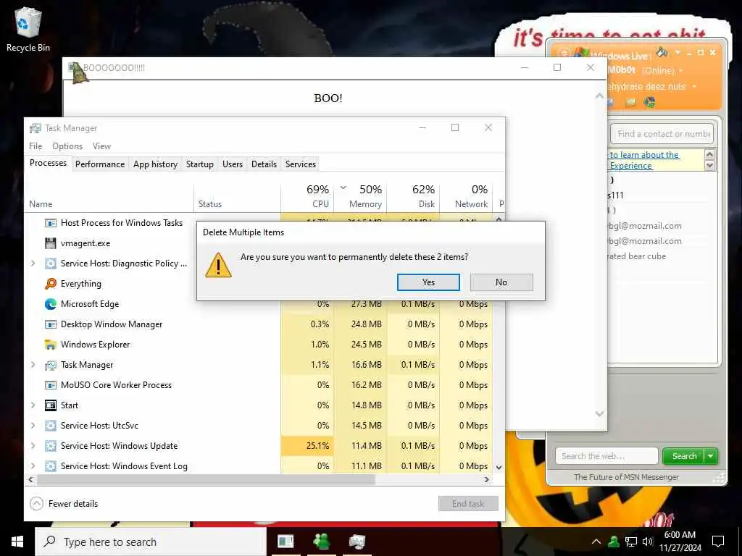Image resolution: width=742 pixels, height=556 pixels.
Task: Click the MoUSO Core Worker Process icon
Action: 51,385
